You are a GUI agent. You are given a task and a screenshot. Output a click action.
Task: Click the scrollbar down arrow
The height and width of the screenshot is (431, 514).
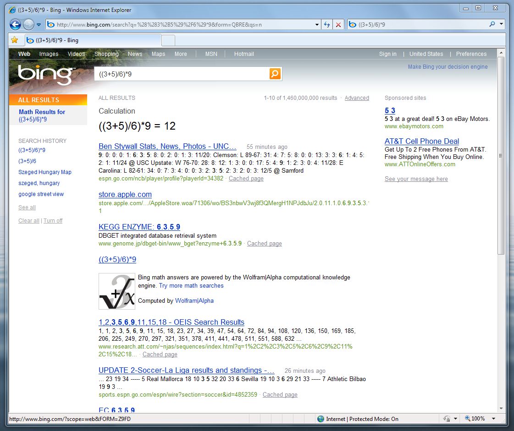pyautogui.click(x=501, y=409)
